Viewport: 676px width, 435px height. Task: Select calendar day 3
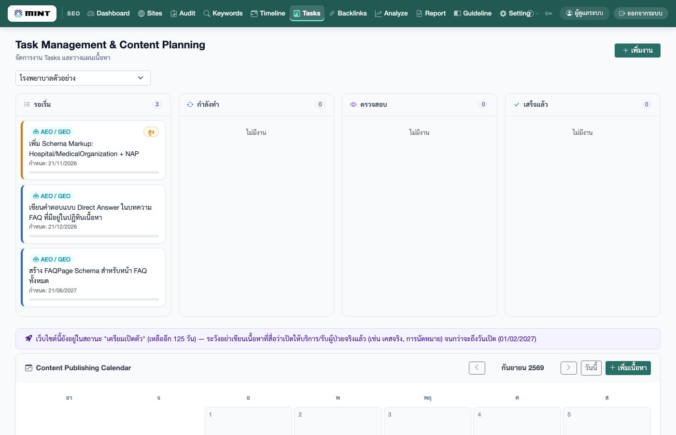pyautogui.click(x=427, y=421)
